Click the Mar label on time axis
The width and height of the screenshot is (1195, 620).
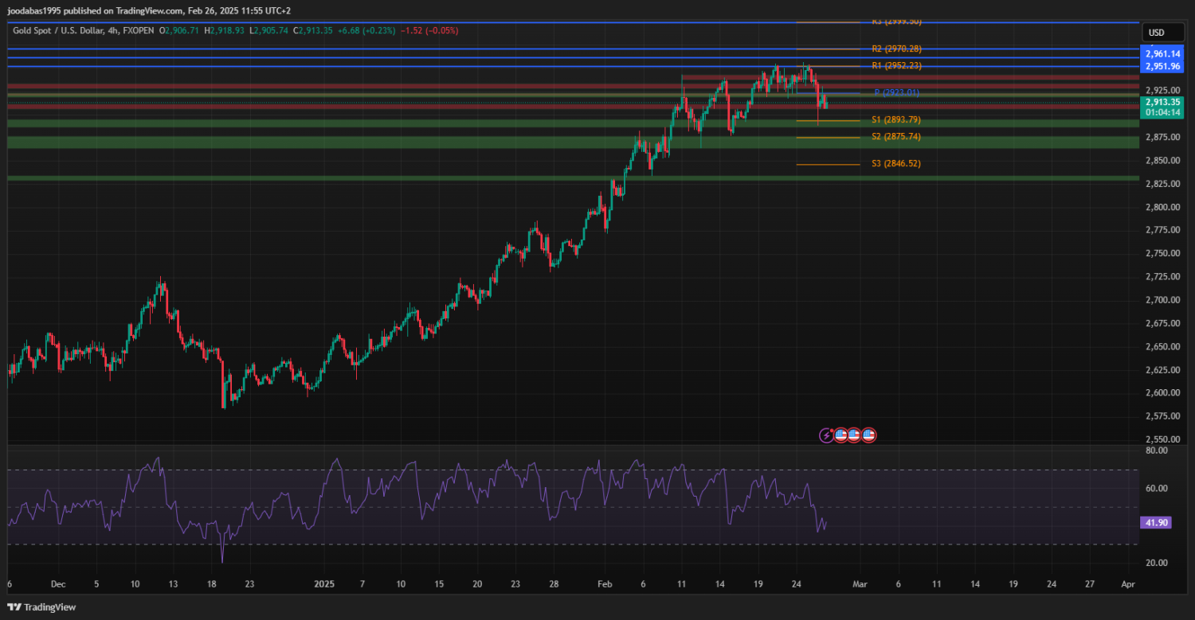pos(860,583)
